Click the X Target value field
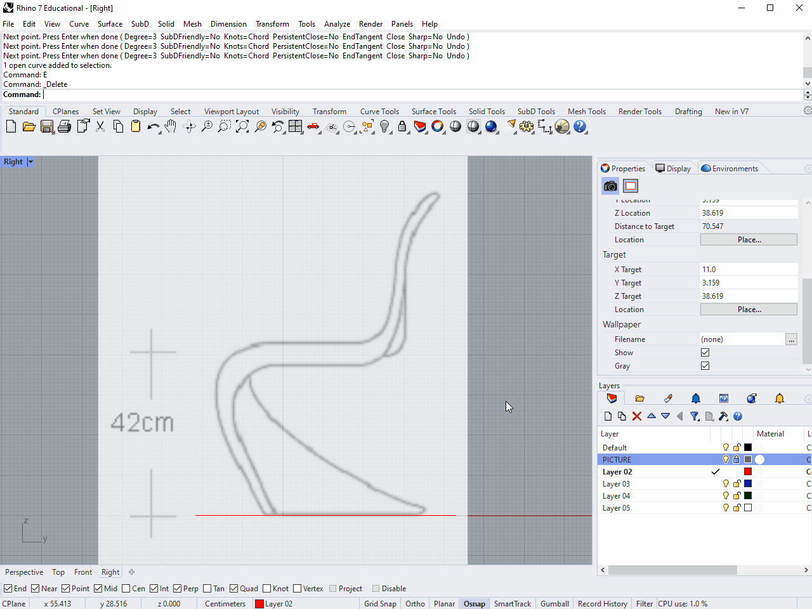 [749, 270]
